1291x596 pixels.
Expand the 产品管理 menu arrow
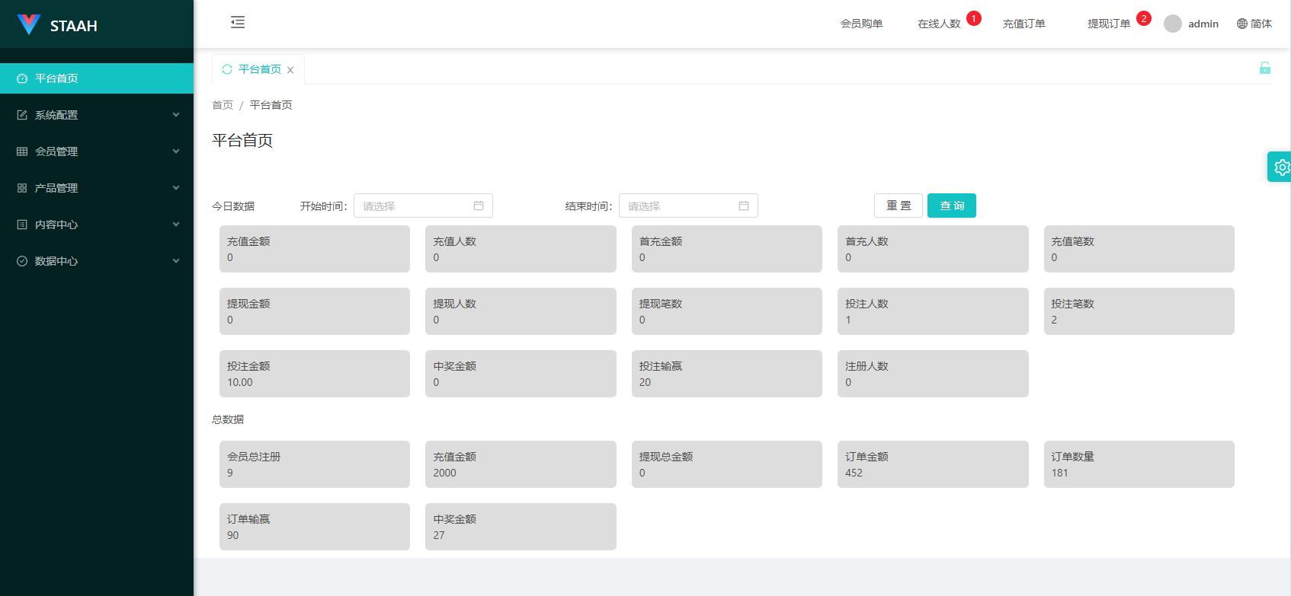click(176, 188)
